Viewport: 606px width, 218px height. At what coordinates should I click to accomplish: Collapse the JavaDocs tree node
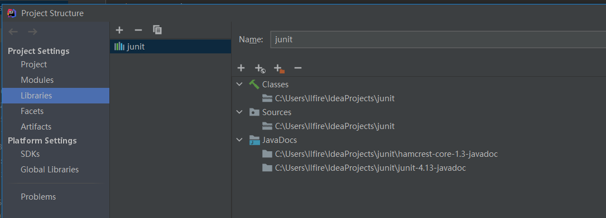click(x=239, y=140)
